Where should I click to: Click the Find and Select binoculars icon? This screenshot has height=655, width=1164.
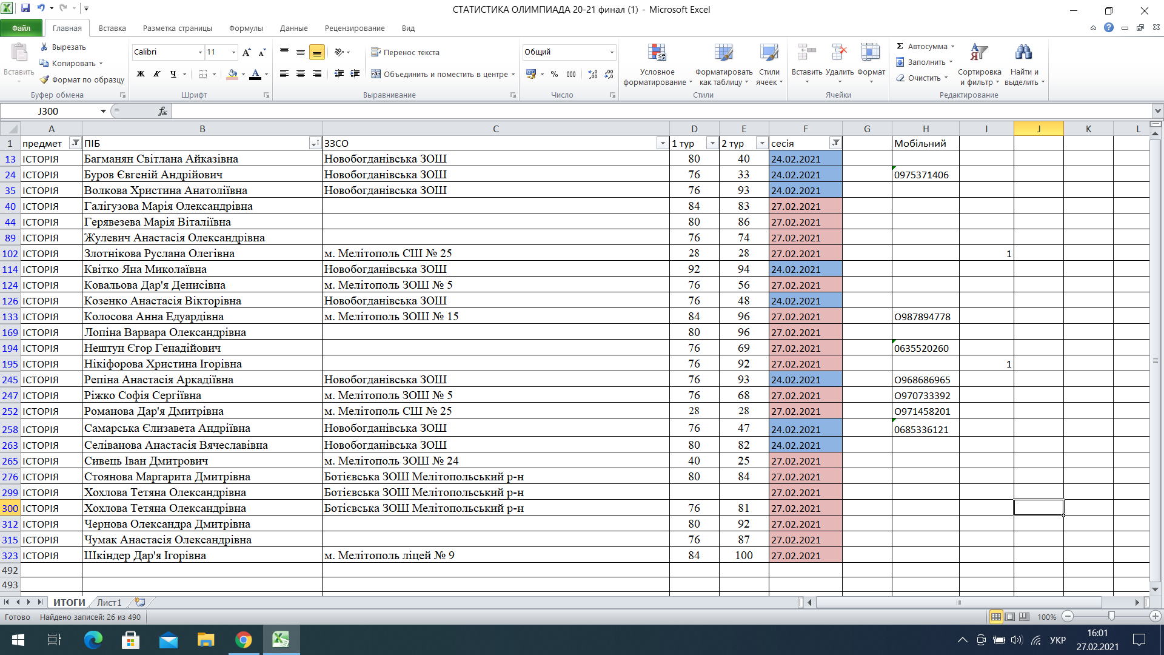[x=1023, y=53]
